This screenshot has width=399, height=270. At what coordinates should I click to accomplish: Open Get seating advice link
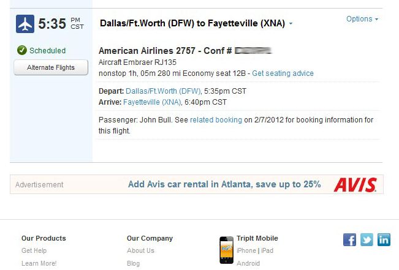[283, 73]
